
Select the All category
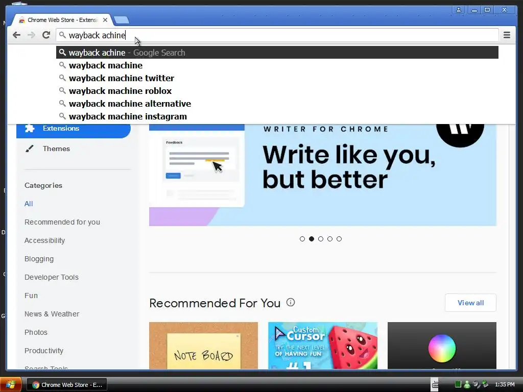click(29, 204)
